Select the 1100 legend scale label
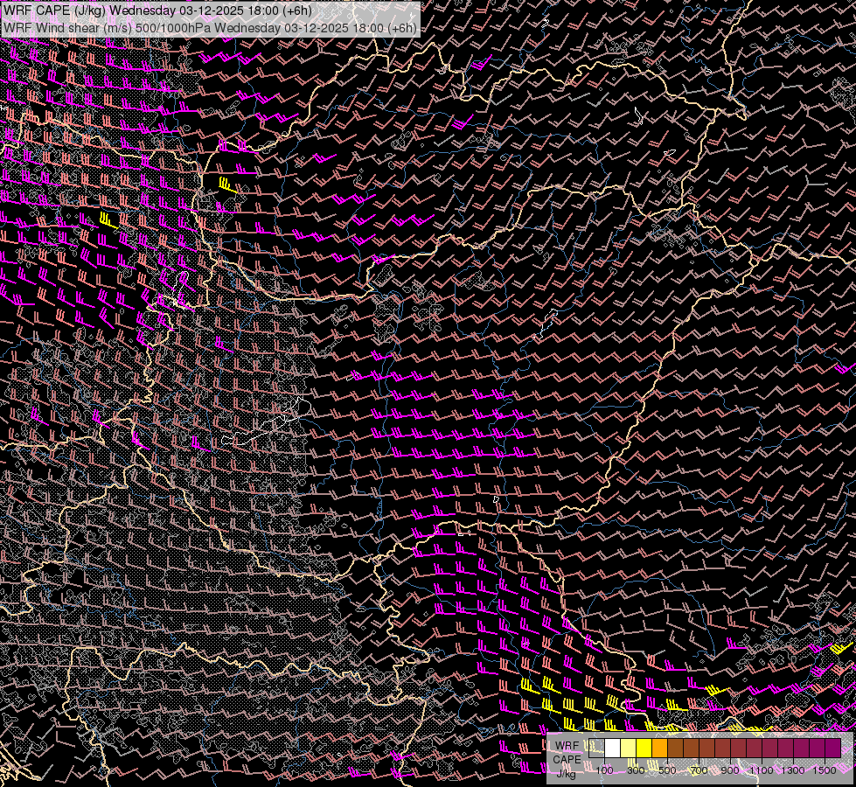This screenshot has height=787, width=856. point(762,770)
